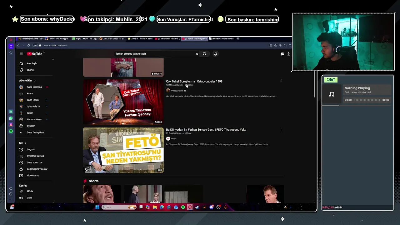Click the music player progress bar
Viewport: 400px width, 225px height.
(x=367, y=100)
